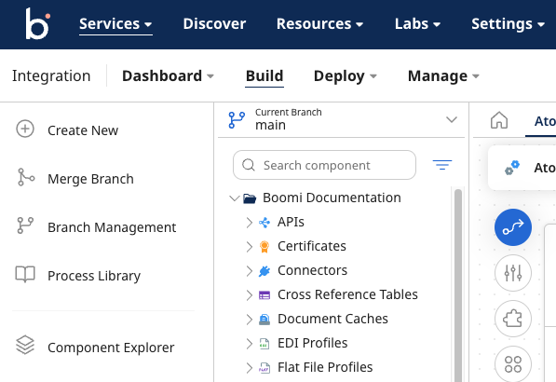Click the EDI Profiles file icon
This screenshot has height=382, width=556.
[x=264, y=344]
